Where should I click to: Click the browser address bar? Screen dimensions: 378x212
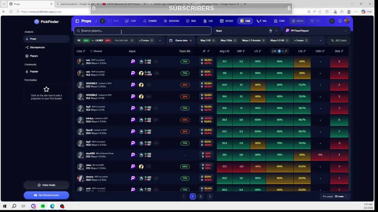click(159, 12)
